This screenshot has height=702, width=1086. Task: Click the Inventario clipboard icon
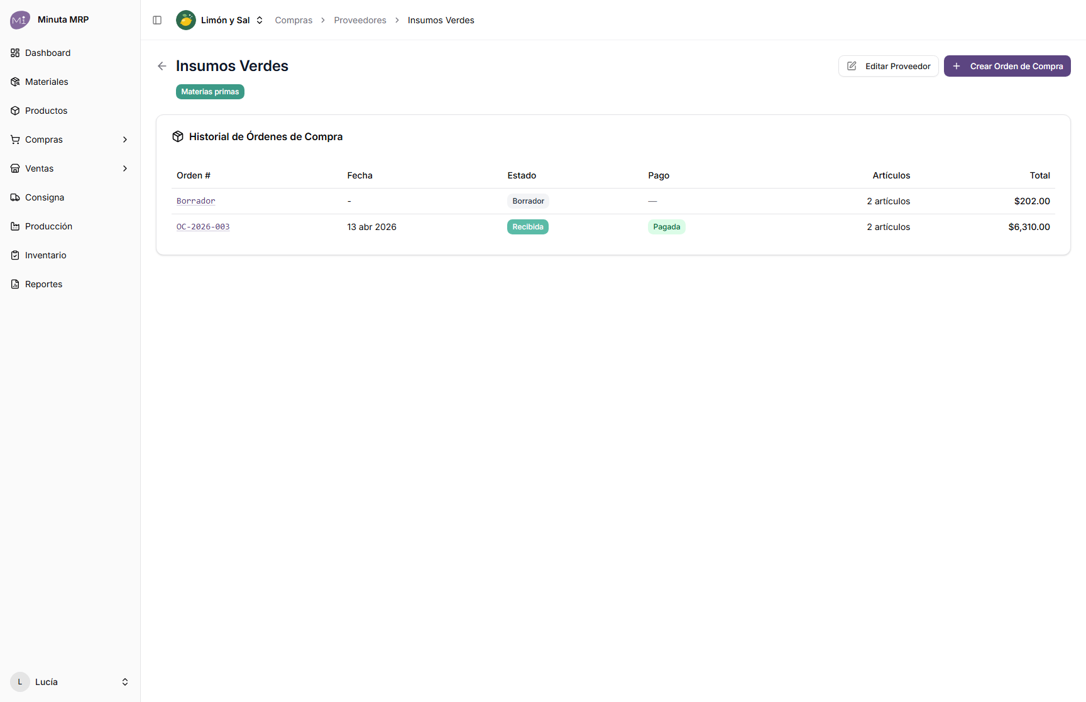tap(15, 255)
